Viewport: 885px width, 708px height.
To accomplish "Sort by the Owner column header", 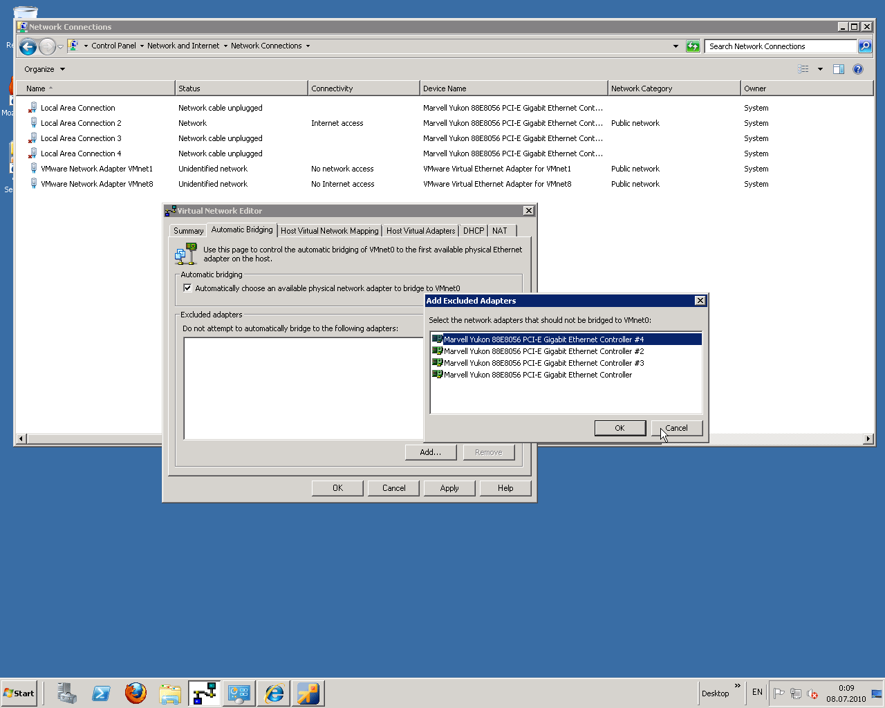I will point(807,88).
